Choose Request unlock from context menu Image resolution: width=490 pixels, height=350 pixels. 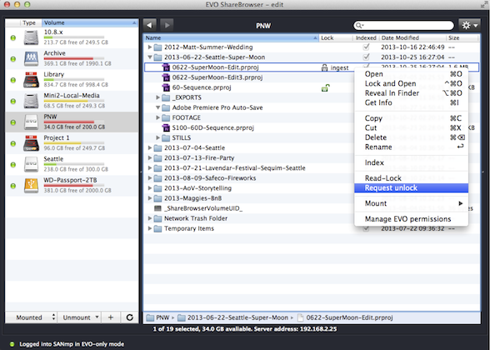[411, 187]
